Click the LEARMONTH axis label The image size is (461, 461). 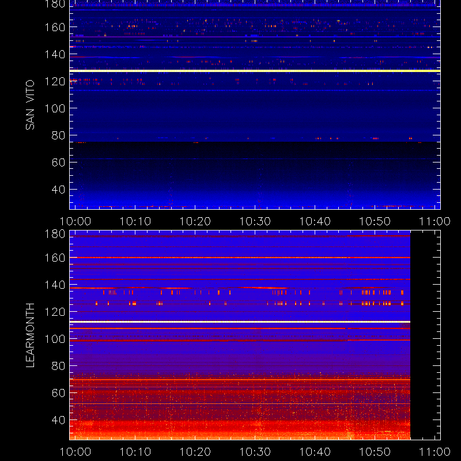tap(30, 335)
